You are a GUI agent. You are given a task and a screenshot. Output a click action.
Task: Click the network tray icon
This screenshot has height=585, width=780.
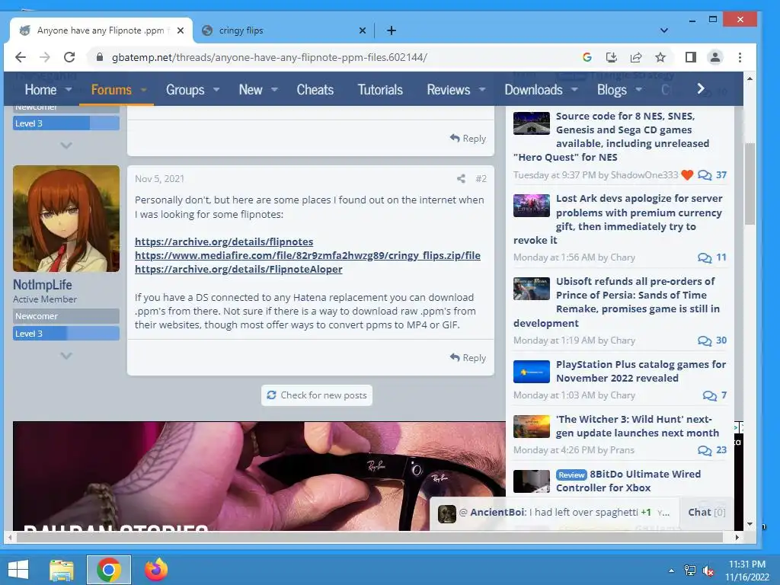click(x=690, y=570)
